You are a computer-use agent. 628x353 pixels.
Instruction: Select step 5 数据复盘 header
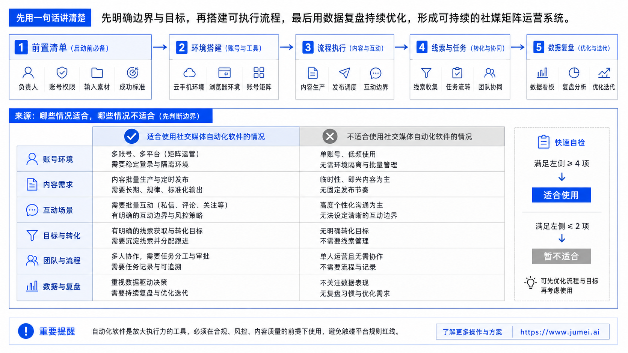(572, 47)
